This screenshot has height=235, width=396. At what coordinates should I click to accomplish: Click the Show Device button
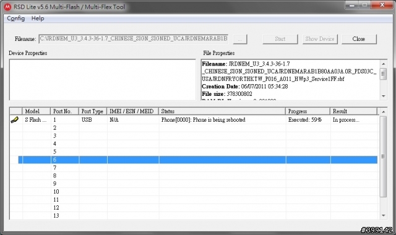pos(320,39)
